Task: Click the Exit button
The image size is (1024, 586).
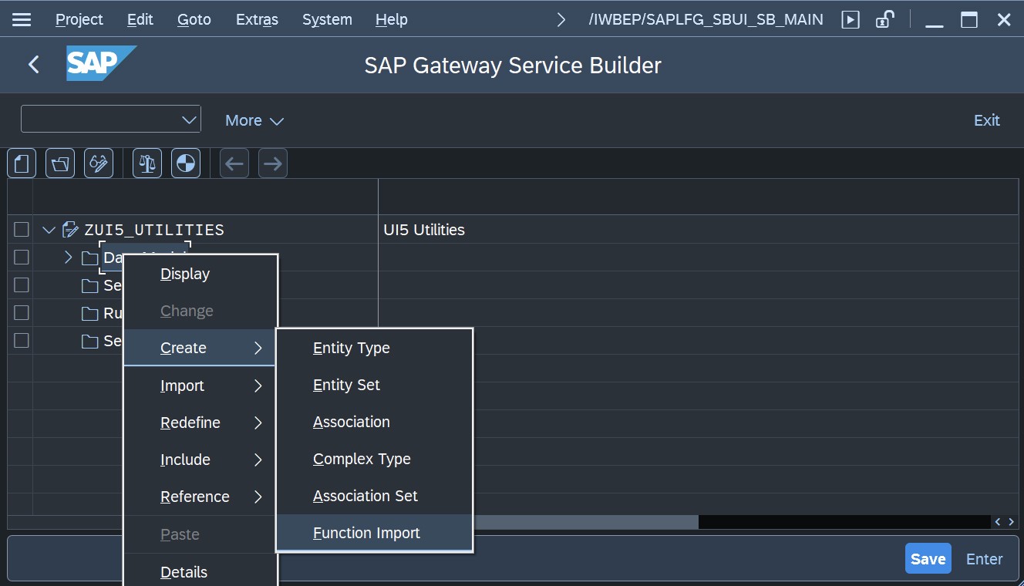Action: 986,120
